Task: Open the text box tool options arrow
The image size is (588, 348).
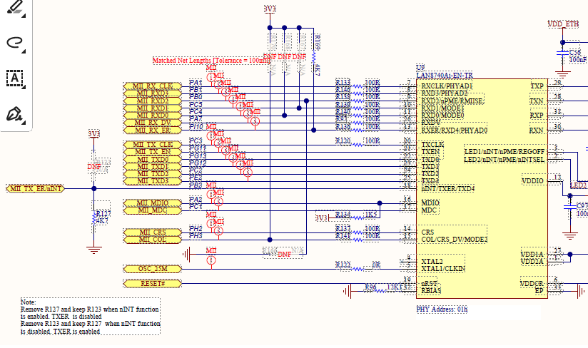Action: 24,87
